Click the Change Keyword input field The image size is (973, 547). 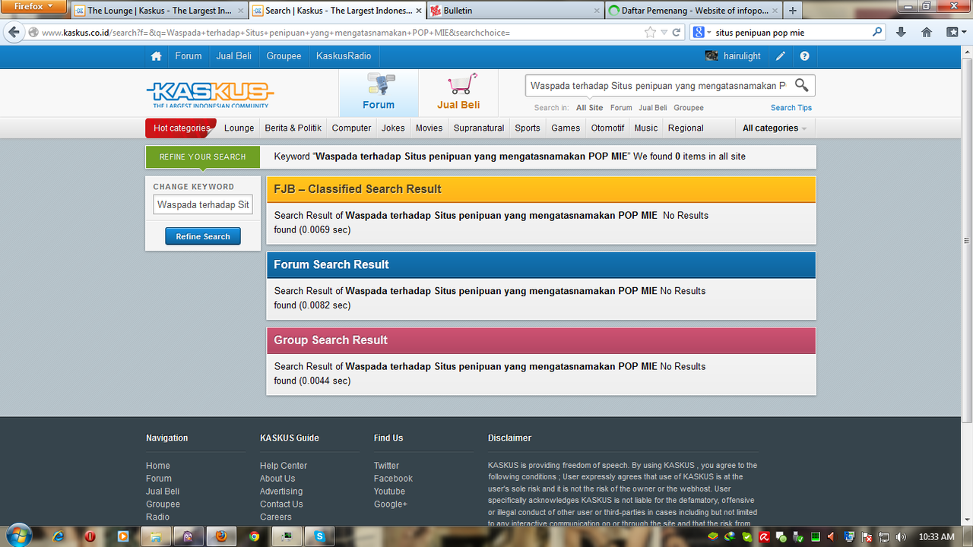click(x=203, y=204)
